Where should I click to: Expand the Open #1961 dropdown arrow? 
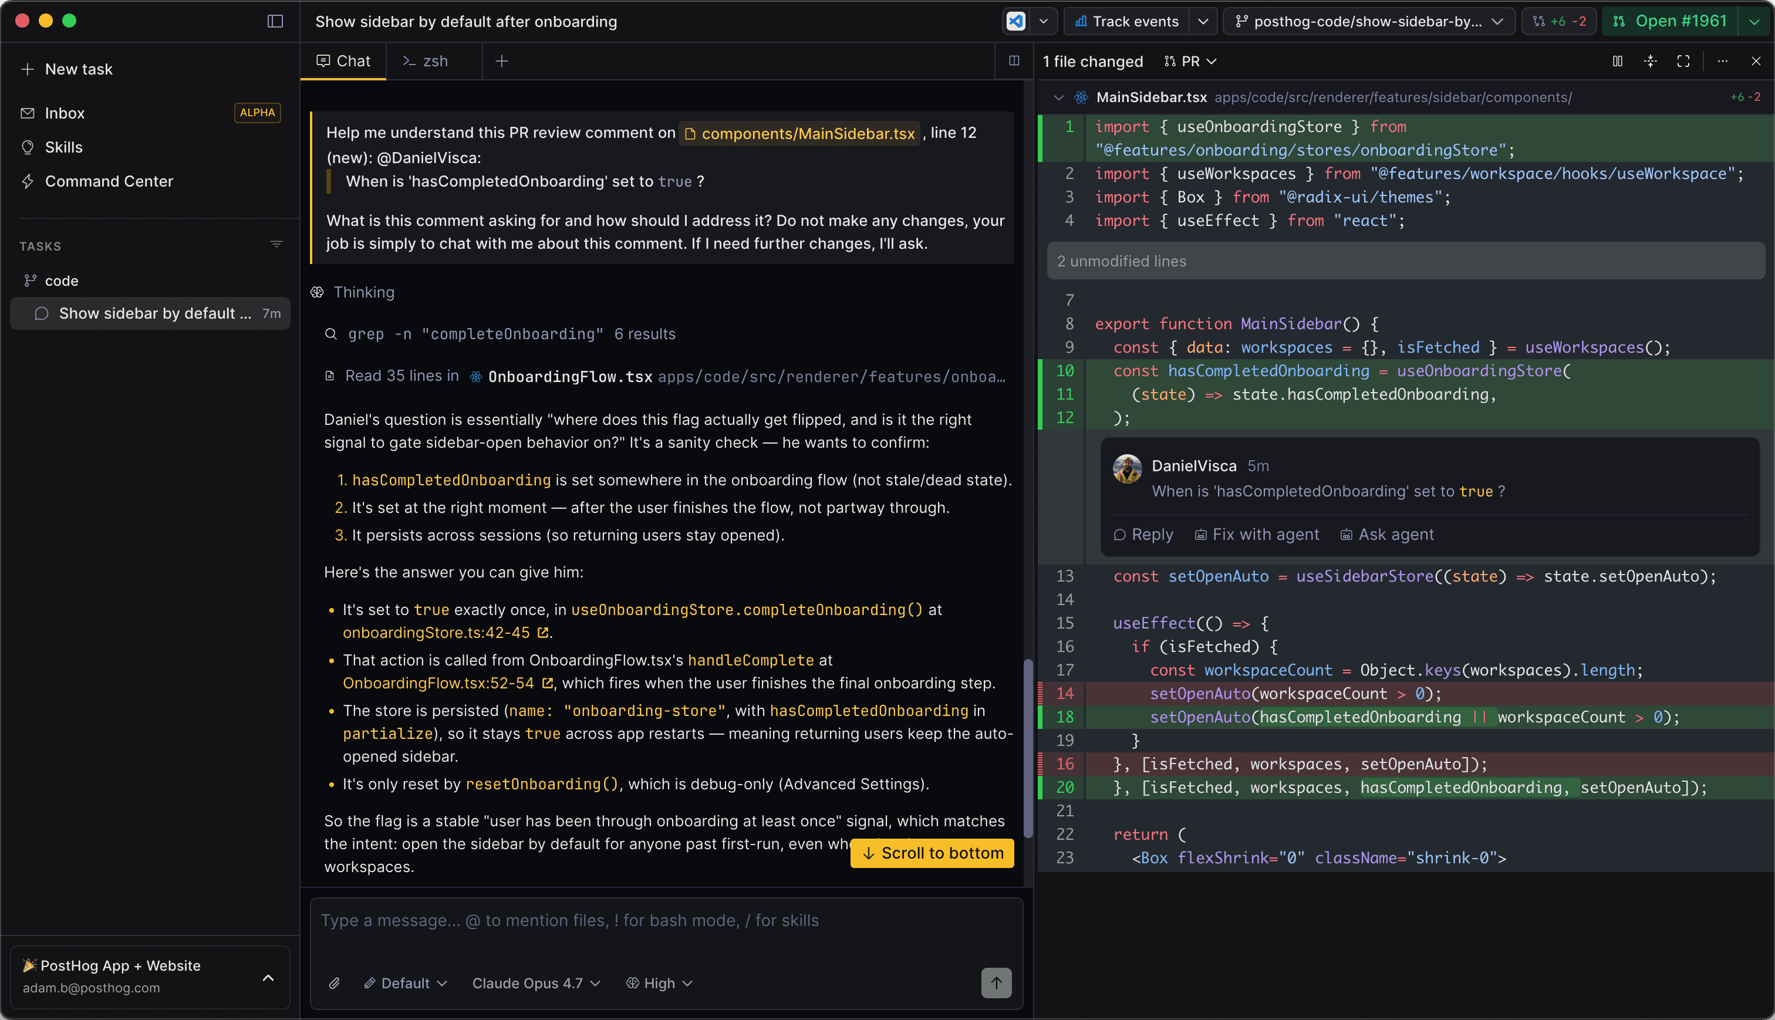pos(1754,21)
